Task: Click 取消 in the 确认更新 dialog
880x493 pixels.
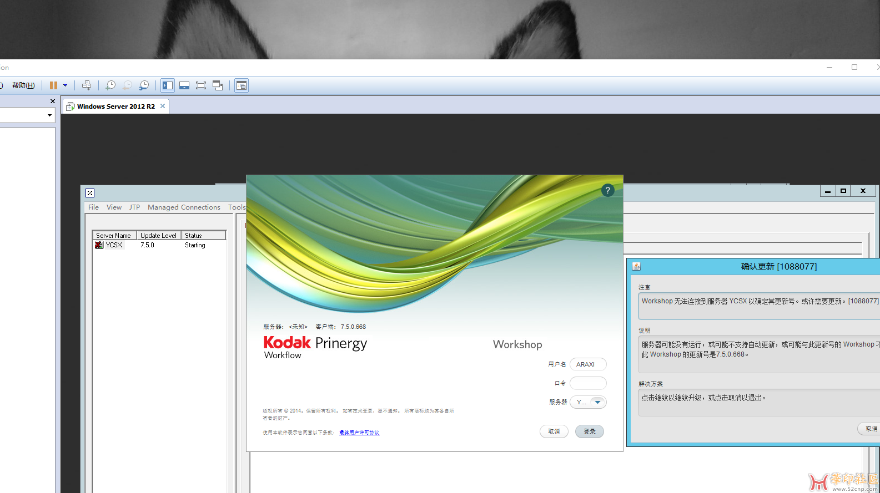Action: click(x=871, y=429)
